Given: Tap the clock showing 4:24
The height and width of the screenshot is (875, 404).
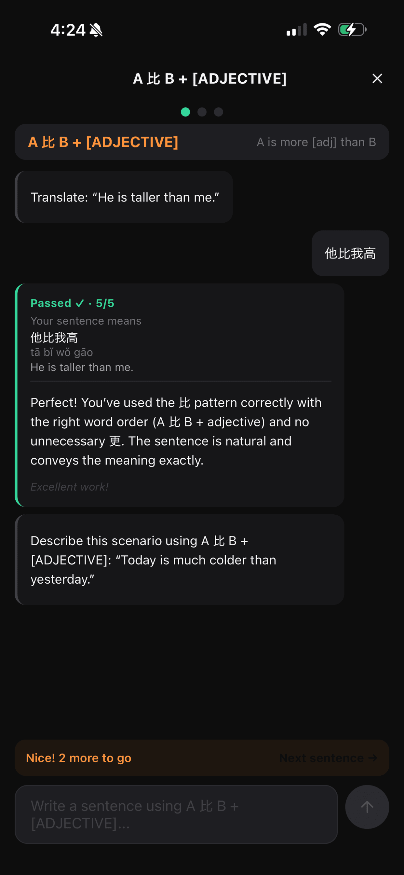Looking at the screenshot, I should [x=68, y=30].
